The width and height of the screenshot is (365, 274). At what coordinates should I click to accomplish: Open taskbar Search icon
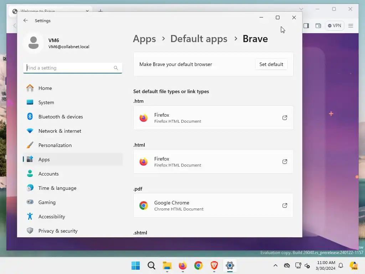click(x=151, y=265)
